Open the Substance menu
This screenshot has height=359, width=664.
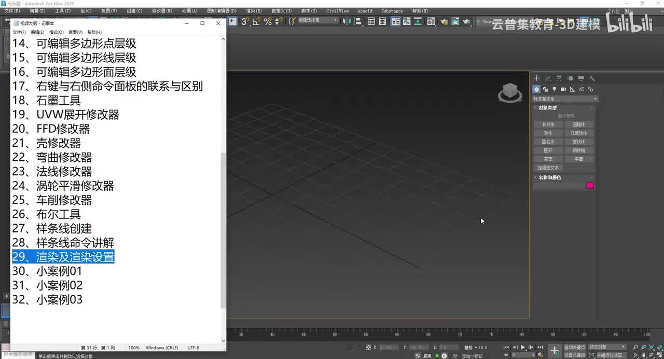tap(392, 11)
